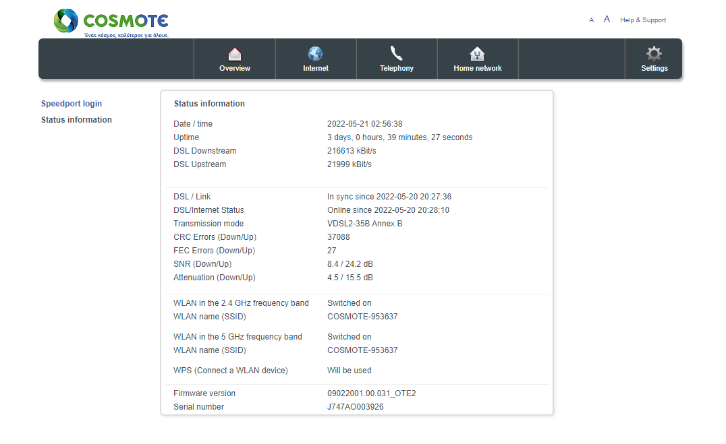Go to the Home network tab label
The width and height of the screenshot is (726, 444).
(478, 68)
